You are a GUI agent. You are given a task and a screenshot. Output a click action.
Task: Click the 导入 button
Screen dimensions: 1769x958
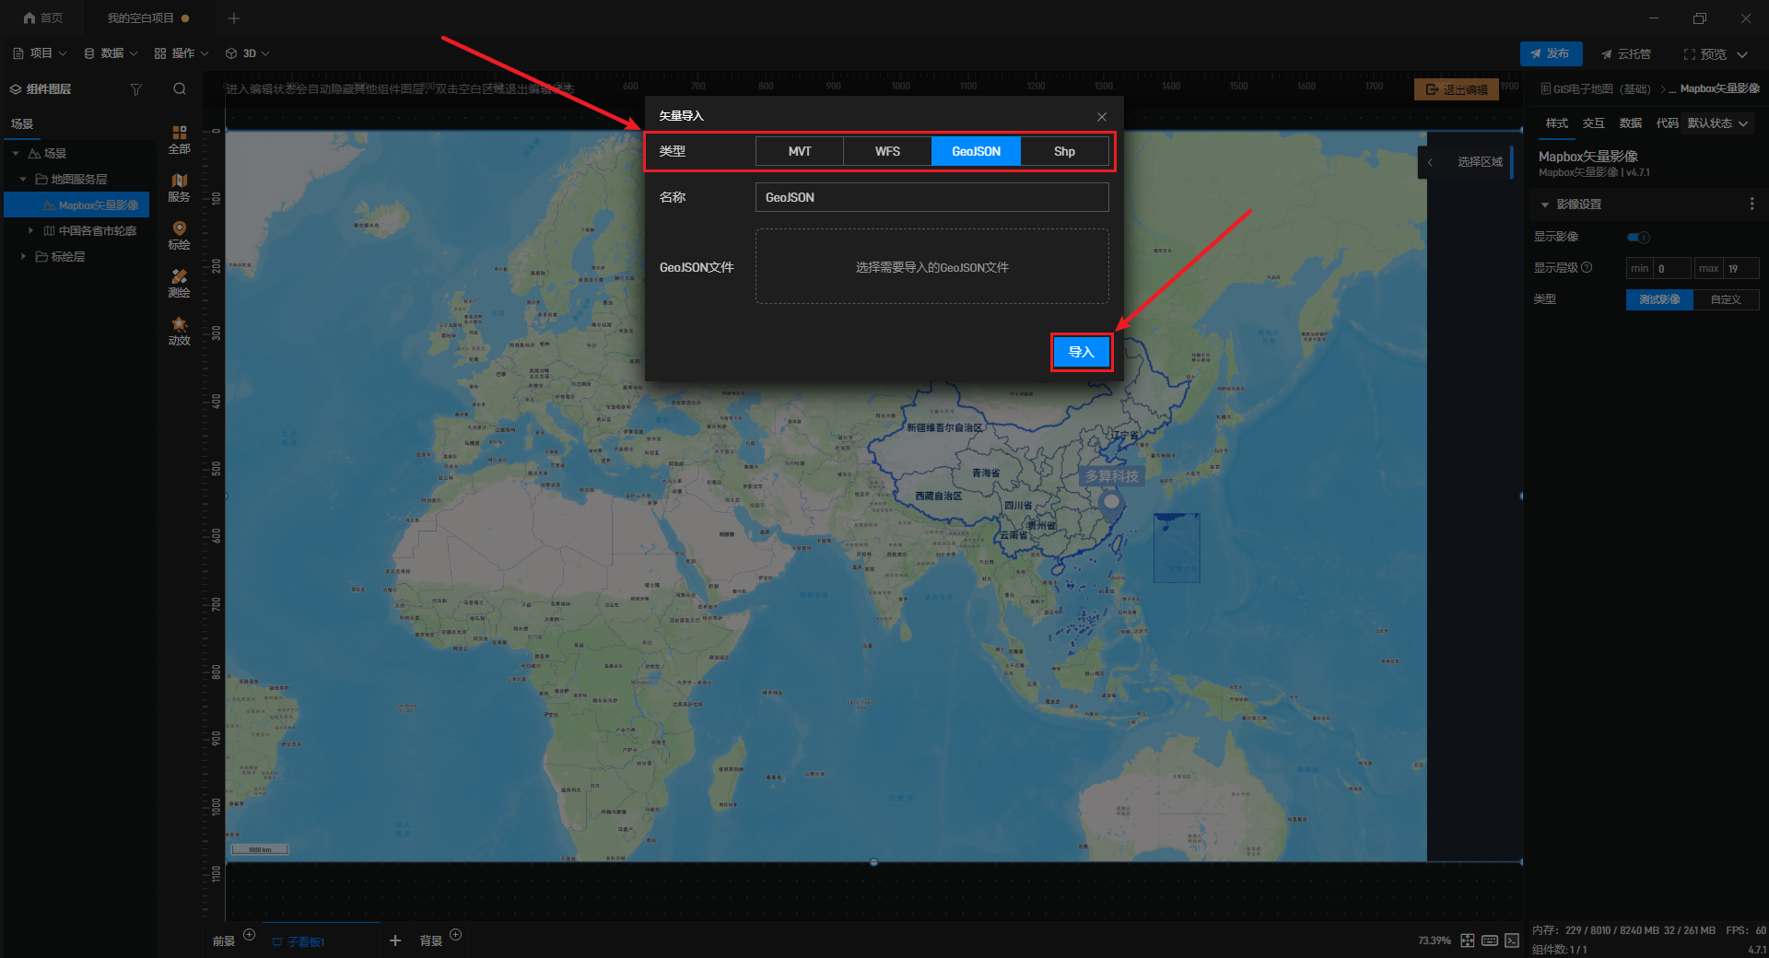[1082, 352]
